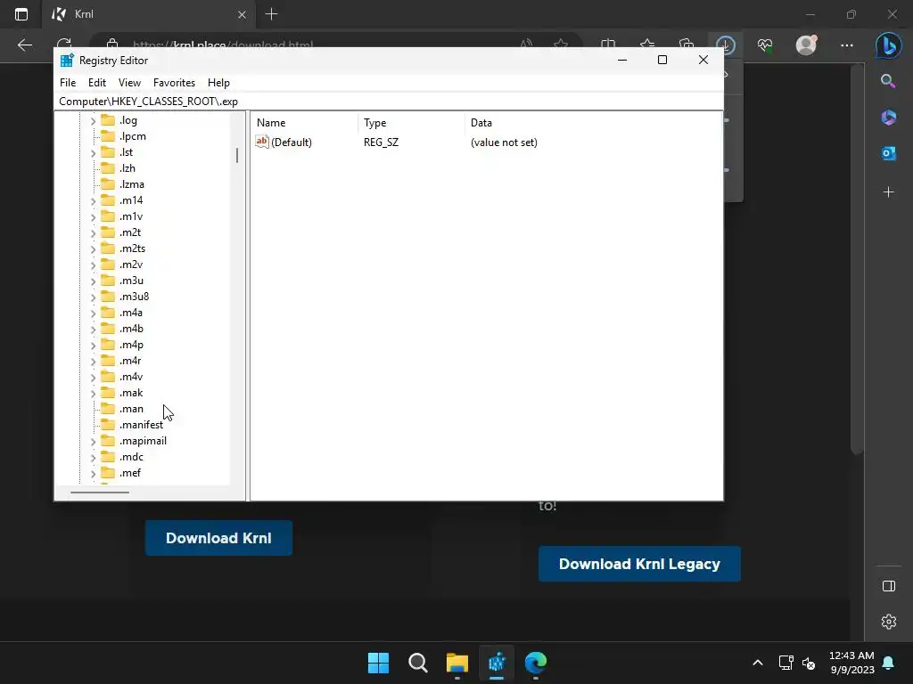913x684 pixels.
Task: Expand the .m2t key
Action: (93, 233)
